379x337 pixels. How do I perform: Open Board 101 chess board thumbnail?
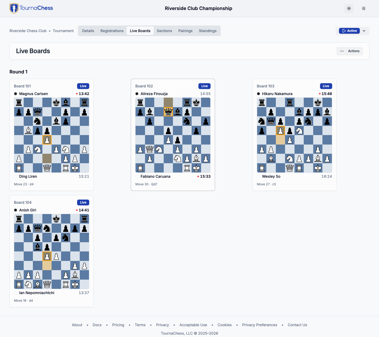point(52,135)
